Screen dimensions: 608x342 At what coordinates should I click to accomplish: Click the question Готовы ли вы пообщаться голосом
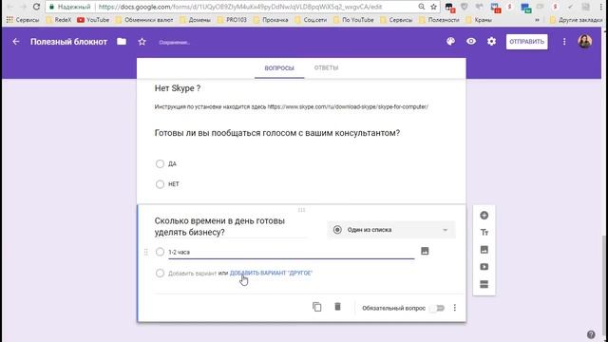coord(276,133)
